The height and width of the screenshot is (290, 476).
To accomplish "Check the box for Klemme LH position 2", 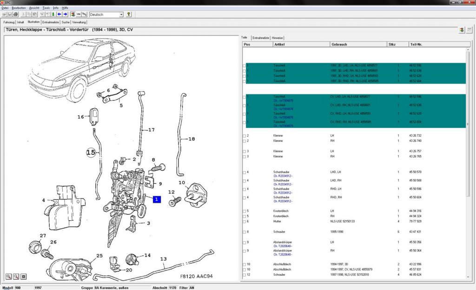I will point(244,136).
